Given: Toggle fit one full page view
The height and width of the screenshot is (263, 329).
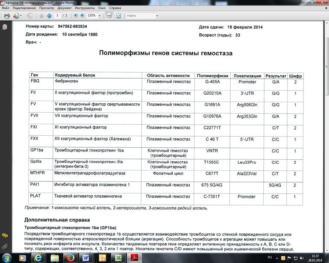Looking at the screenshot, I should point(118,16).
